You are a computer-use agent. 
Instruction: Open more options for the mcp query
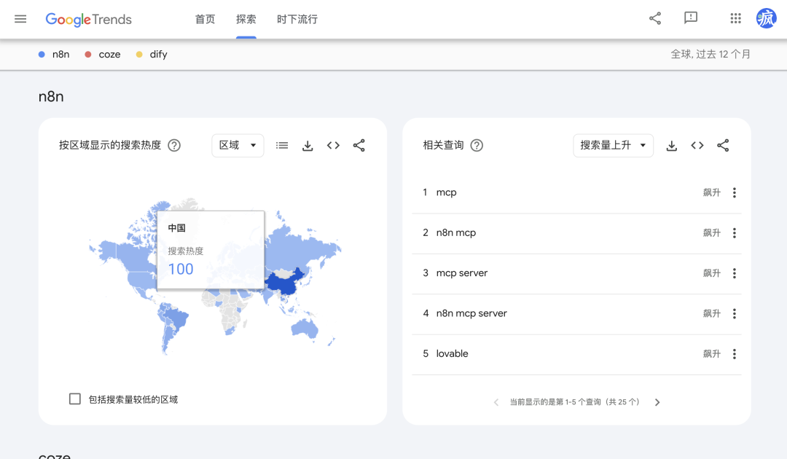tap(734, 193)
